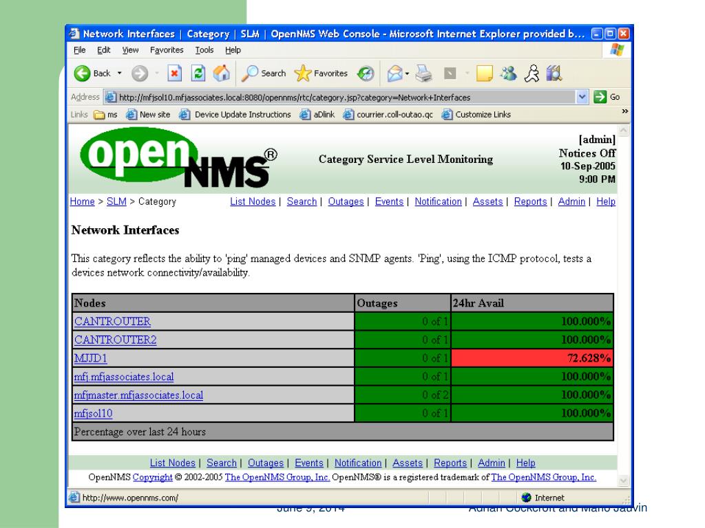Click the page icon inside the Address bar
This screenshot has height=528, width=705.
(x=111, y=97)
